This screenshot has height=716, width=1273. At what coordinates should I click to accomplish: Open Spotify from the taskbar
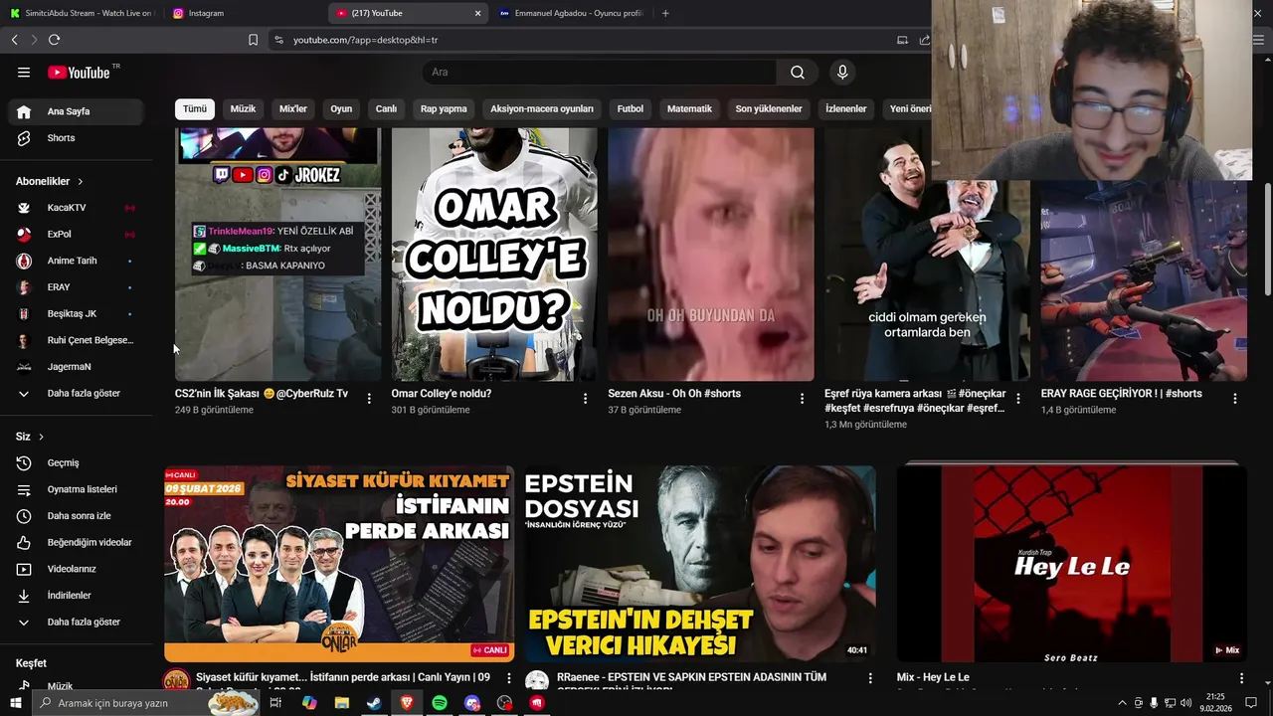click(x=440, y=703)
